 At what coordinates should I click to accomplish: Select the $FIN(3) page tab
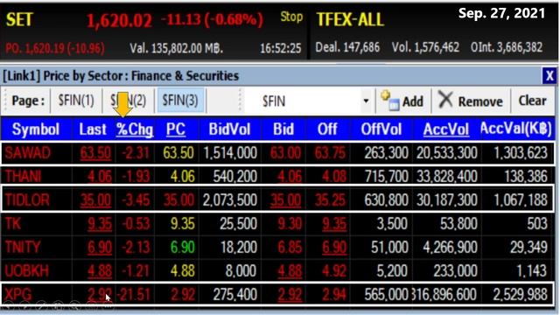(180, 101)
